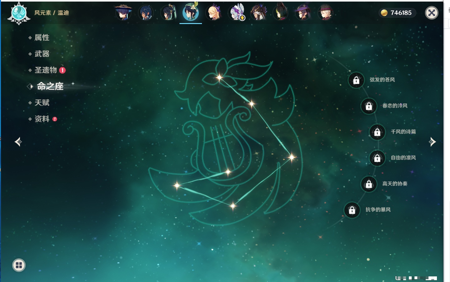Click the Mora balance 746185
The image size is (450, 282).
[x=401, y=13]
